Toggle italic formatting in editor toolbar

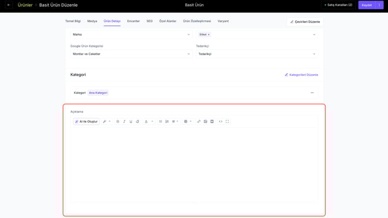coord(125,121)
